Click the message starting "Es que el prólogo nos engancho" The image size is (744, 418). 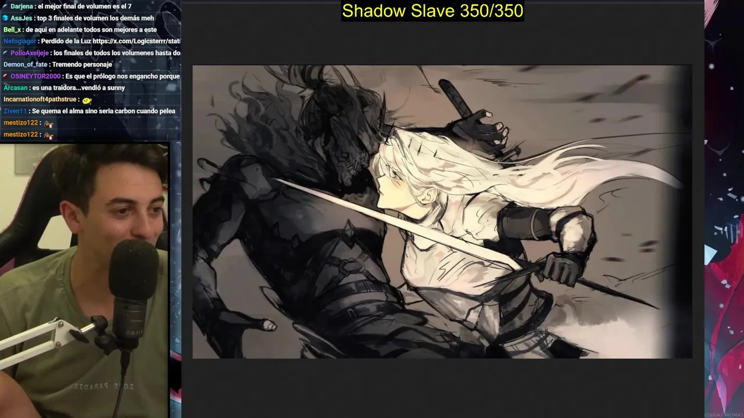point(123,76)
